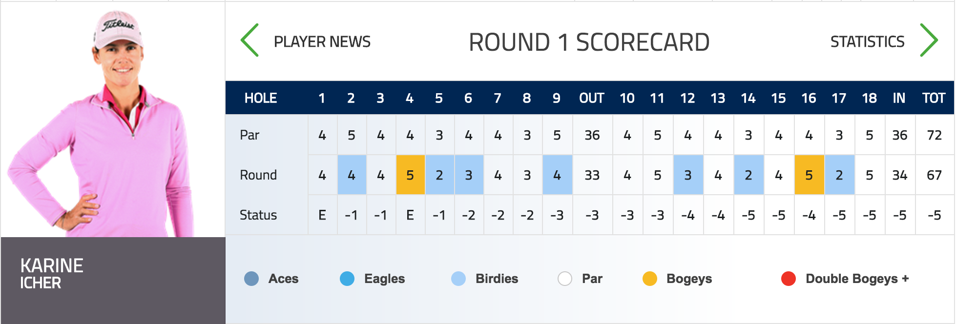This screenshot has width=956, height=324.
Task: Open the Player News link
Action: (x=322, y=42)
